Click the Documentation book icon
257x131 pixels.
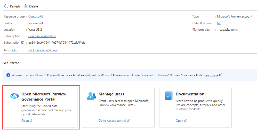tap(169, 96)
